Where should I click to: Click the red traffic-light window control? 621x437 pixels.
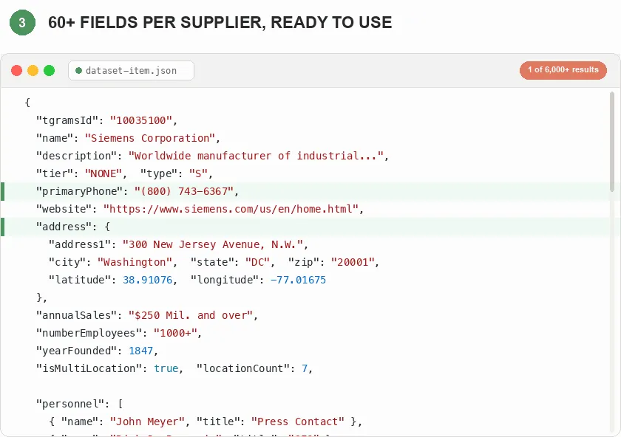tap(16, 70)
